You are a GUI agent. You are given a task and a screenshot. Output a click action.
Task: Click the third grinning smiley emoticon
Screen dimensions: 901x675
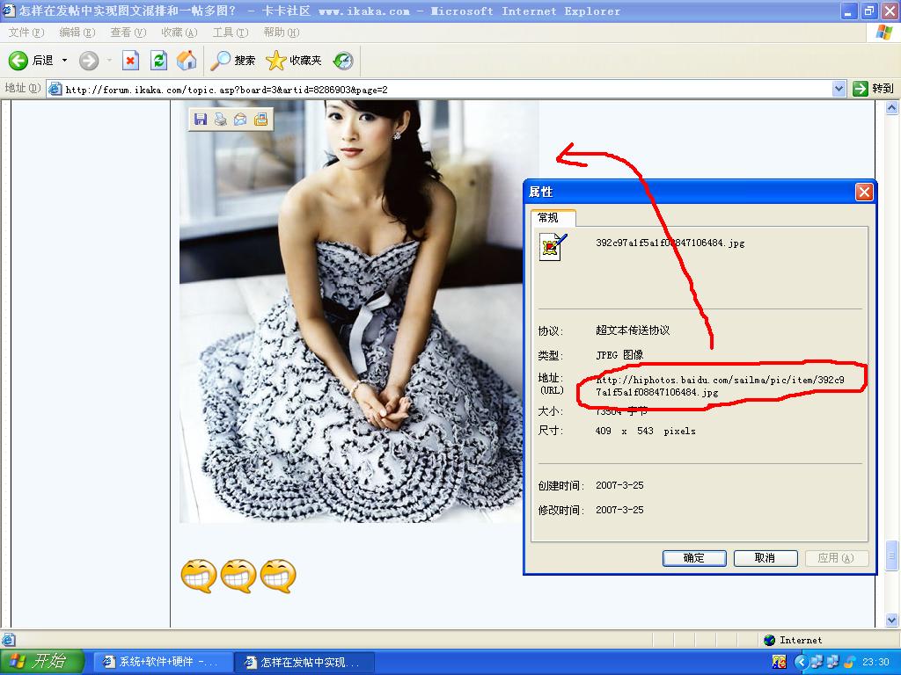[x=278, y=576]
